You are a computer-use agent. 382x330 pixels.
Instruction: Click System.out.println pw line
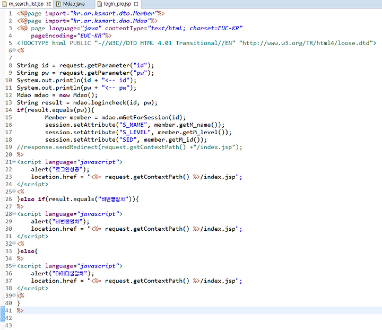pyautogui.click(x=76, y=88)
